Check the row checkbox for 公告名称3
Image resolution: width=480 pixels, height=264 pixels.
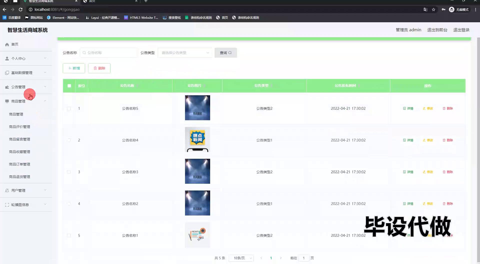coord(69,172)
